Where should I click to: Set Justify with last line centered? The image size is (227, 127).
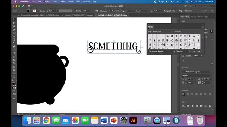(201, 94)
